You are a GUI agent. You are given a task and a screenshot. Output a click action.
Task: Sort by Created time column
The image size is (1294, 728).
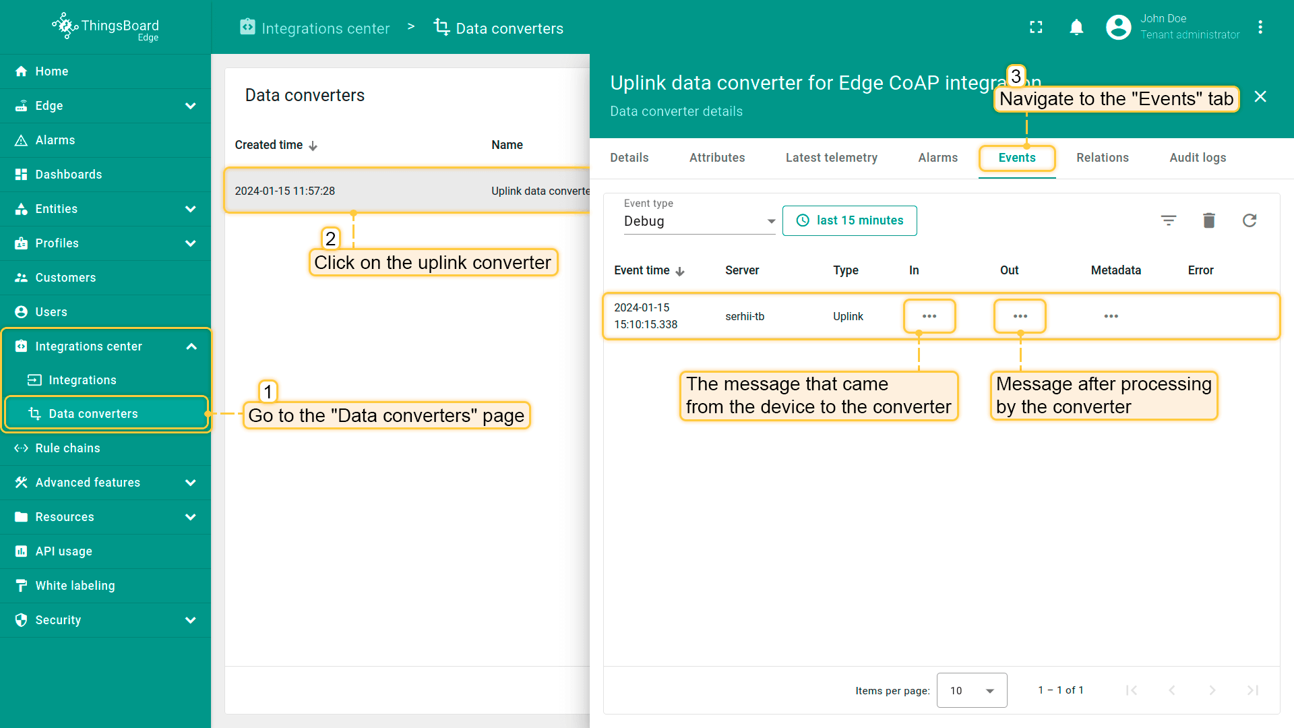point(276,145)
